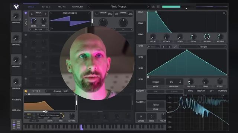Select the RANDOM 2 tab
Screen dimensions: 238x133
tap(141, 102)
